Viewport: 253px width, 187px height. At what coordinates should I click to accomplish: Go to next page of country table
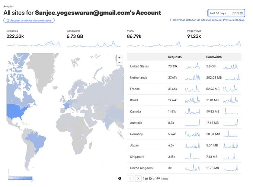pyautogui.click(x=138, y=178)
